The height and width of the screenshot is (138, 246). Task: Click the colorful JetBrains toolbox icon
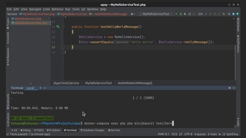(x=238, y=14)
